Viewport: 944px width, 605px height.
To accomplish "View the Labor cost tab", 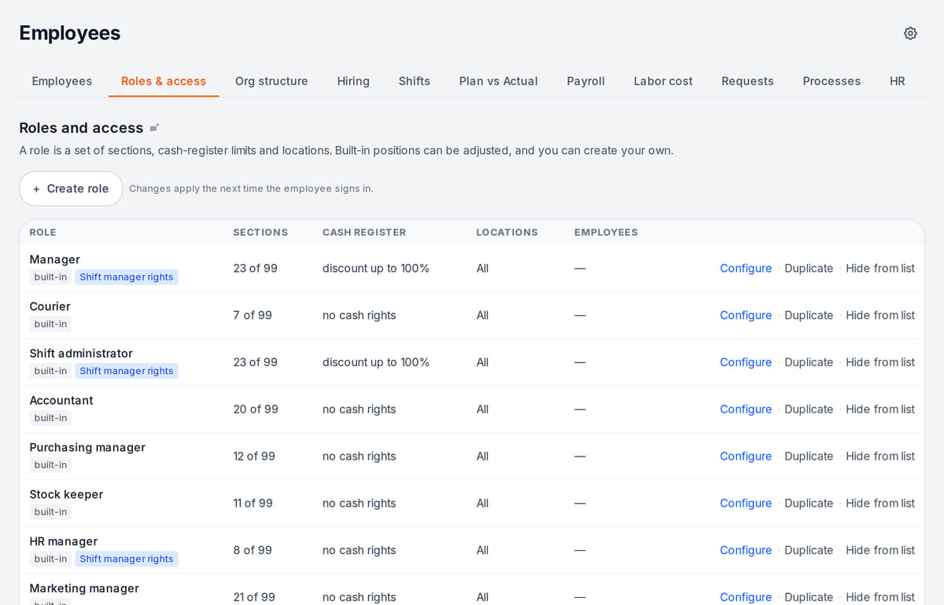I will (x=663, y=81).
